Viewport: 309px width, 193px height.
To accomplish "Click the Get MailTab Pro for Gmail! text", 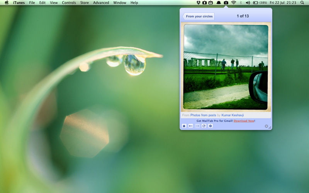I will coord(215,121).
